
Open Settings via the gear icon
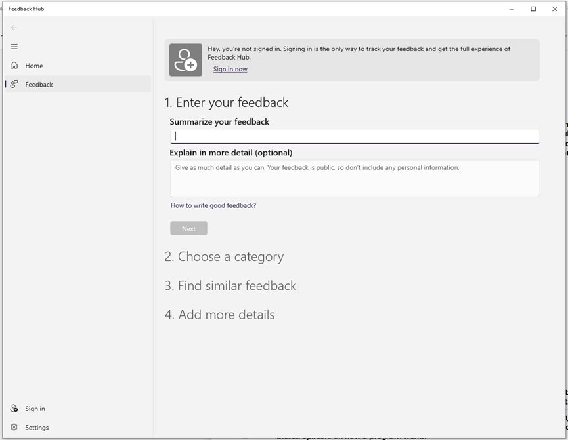point(14,428)
